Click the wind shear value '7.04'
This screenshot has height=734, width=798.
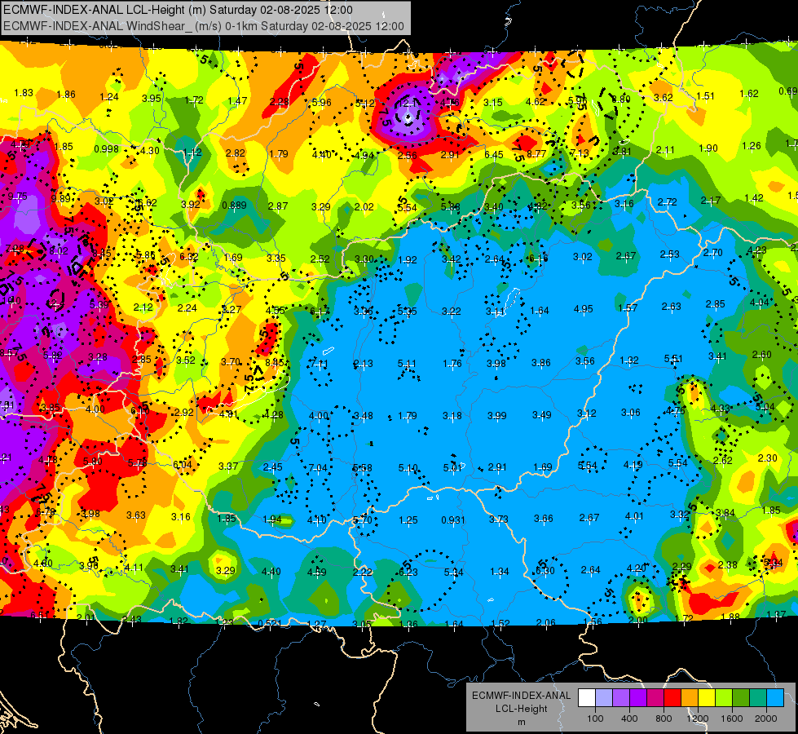click(318, 468)
